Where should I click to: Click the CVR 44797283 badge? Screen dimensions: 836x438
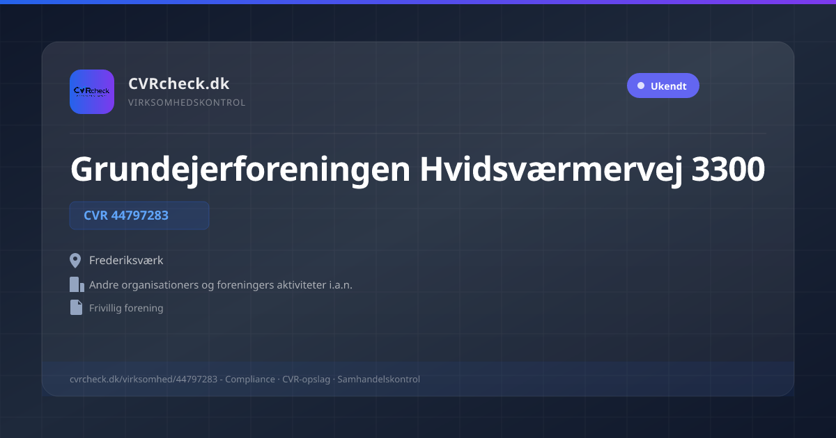(x=139, y=216)
